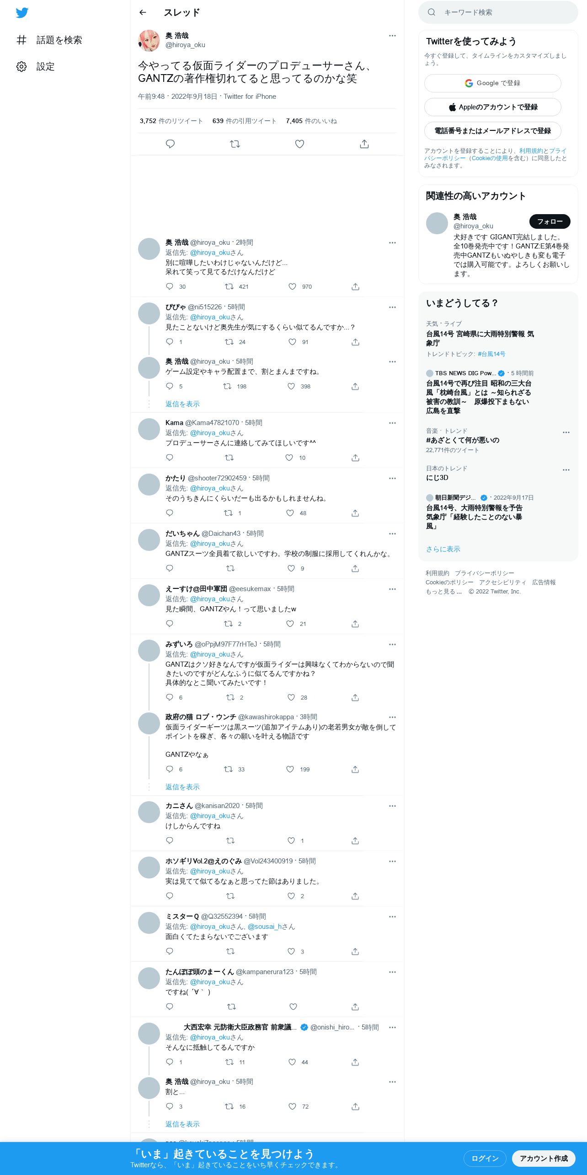
Task: Click the ログイン button in bottom banner
Action: tap(485, 1158)
